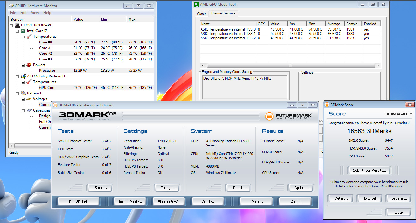Click the Intel Core i7 chip icon

[x=23, y=31]
